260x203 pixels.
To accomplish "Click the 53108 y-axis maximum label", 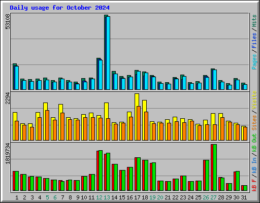I will (8, 22).
